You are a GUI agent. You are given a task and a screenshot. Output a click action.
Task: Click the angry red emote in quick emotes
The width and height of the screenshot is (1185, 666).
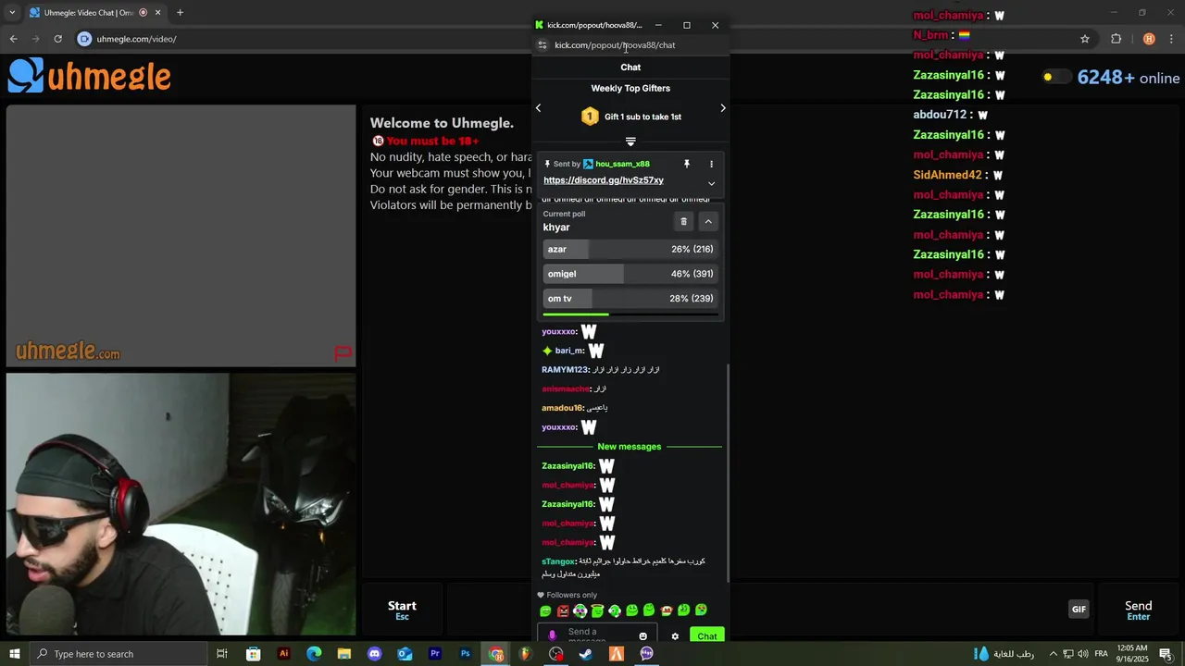pos(563,610)
